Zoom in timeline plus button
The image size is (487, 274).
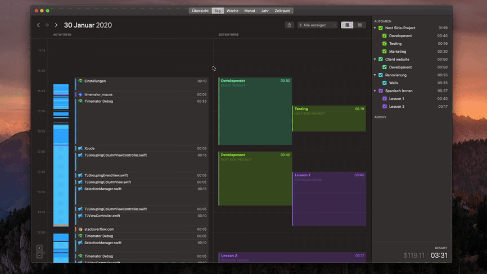point(39,248)
